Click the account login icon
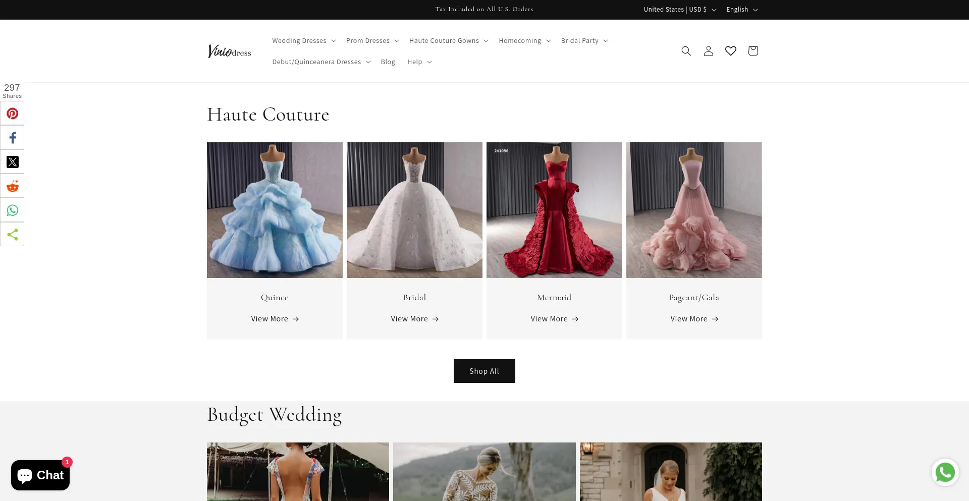Screen dimensions: 969x501 click(x=708, y=51)
